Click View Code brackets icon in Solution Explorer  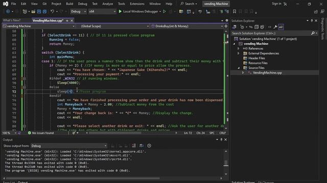pyautogui.click(x=270, y=27)
